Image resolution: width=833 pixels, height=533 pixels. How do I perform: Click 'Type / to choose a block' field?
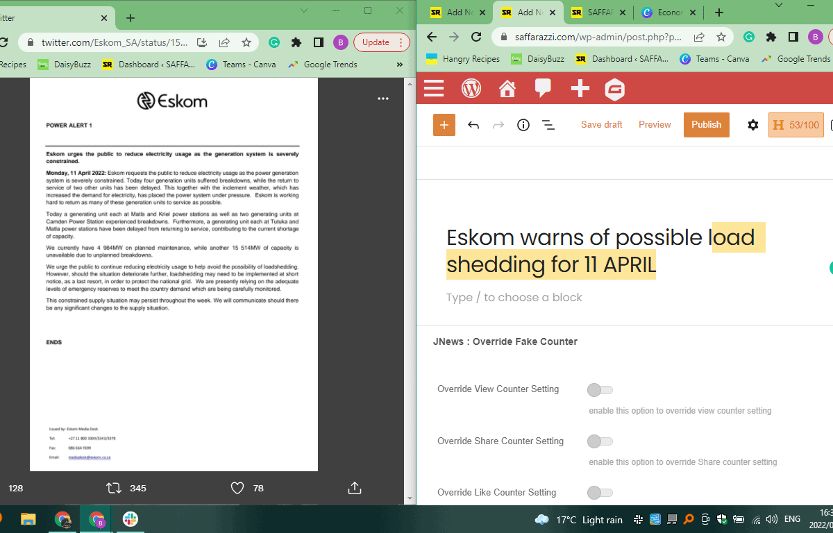click(x=514, y=297)
